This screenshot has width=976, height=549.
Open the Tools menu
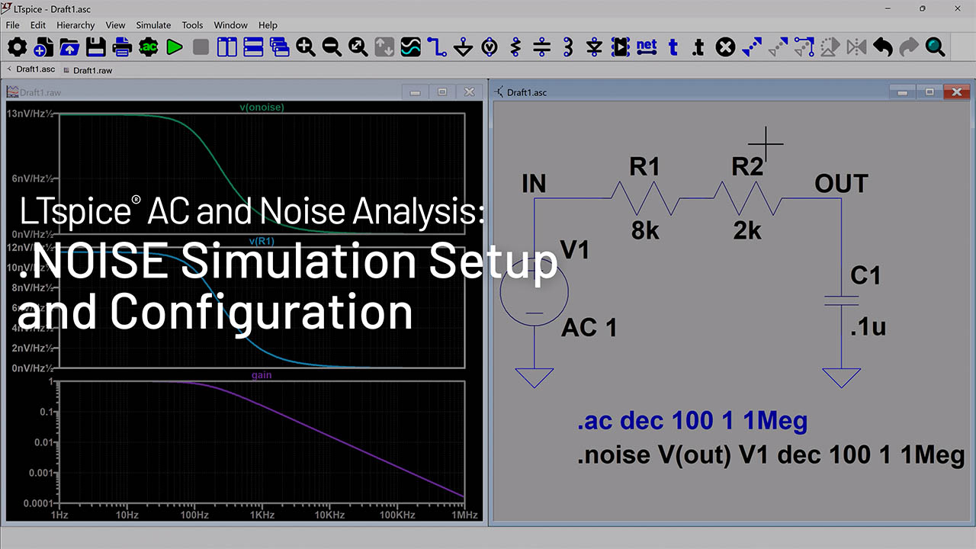pos(193,25)
